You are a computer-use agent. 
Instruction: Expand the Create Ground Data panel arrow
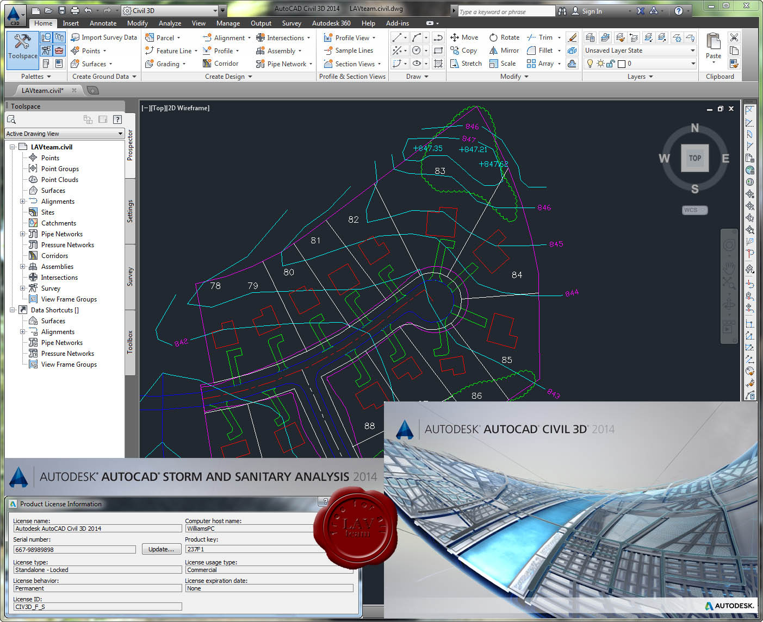134,77
